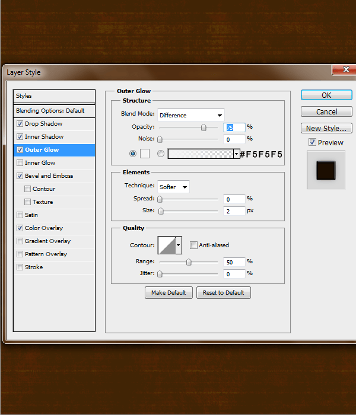The image size is (356, 415).
Task: Click the Opacity value field
Action: (234, 127)
